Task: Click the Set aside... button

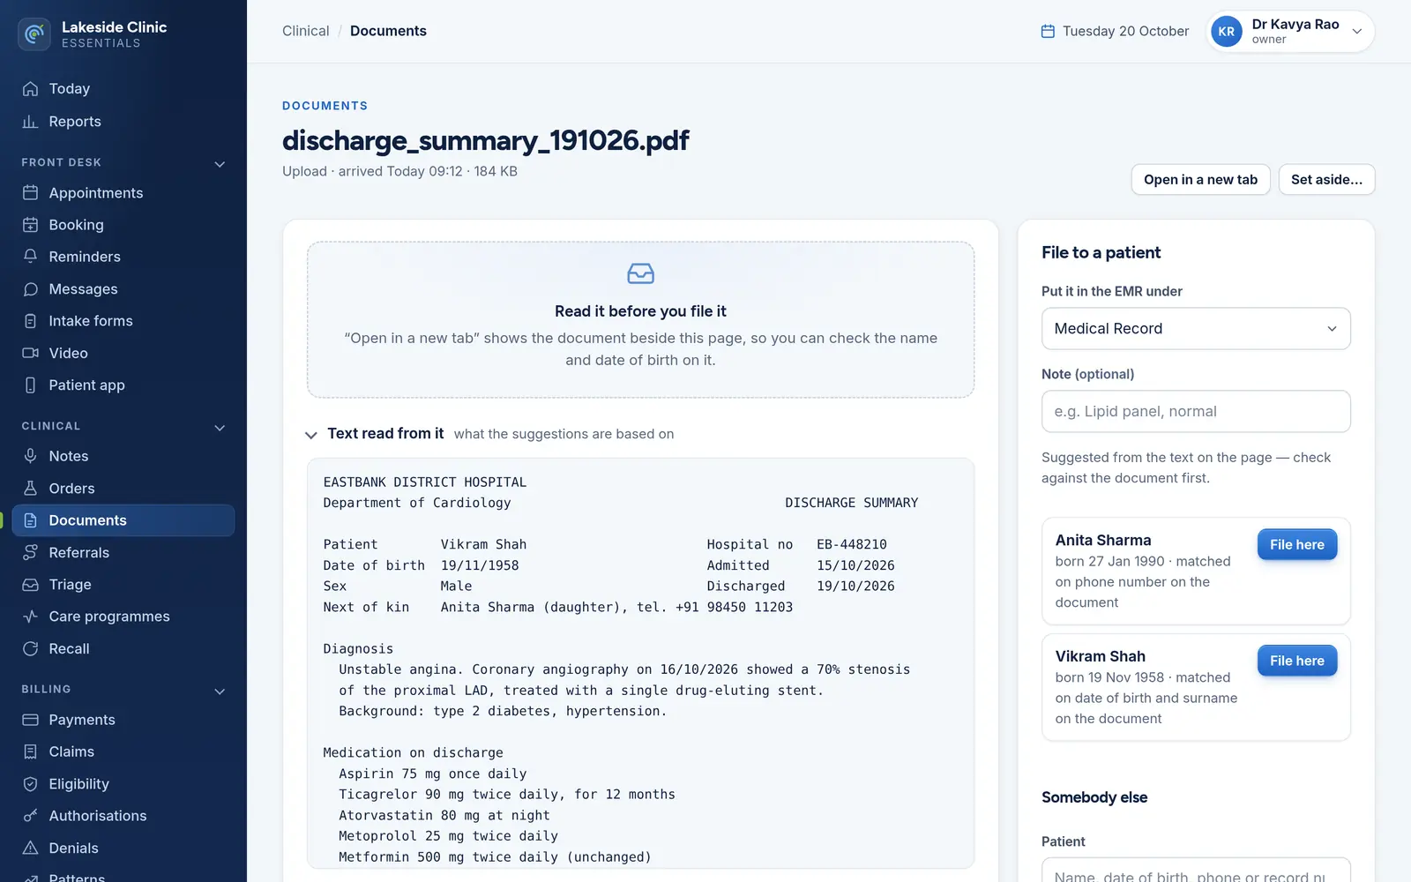Action: pos(1326,180)
